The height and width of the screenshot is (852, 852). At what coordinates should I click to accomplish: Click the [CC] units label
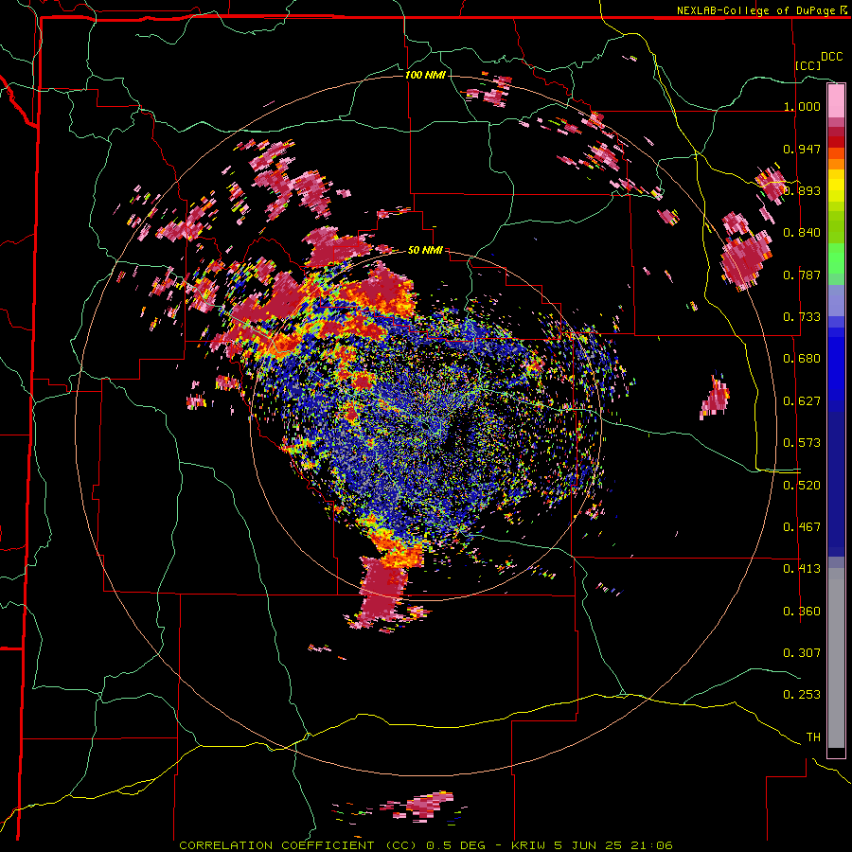(808, 65)
